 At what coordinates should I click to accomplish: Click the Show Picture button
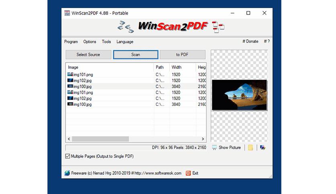[x=227, y=148]
